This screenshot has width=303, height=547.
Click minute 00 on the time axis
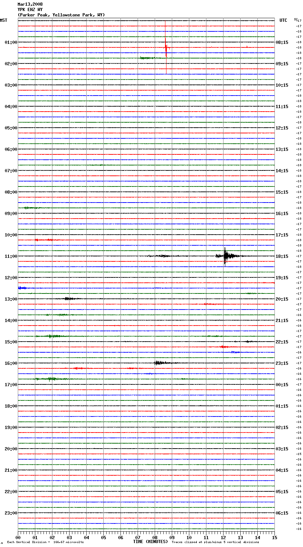tap(18, 537)
